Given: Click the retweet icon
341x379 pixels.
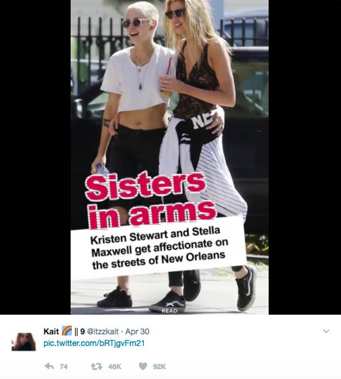Looking at the screenshot, I should pyautogui.click(x=96, y=366).
